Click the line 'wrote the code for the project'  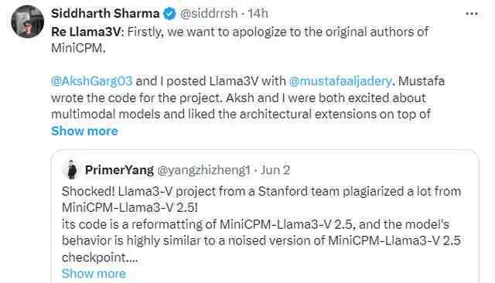click(x=238, y=97)
